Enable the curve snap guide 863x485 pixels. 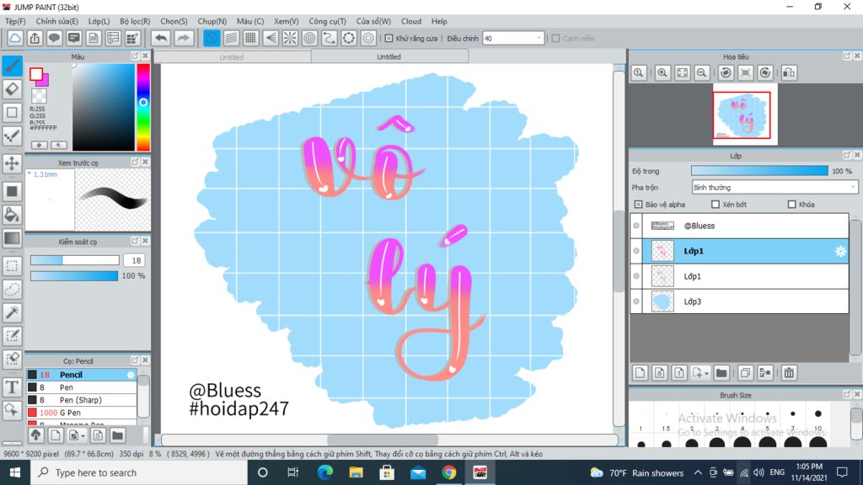point(330,38)
